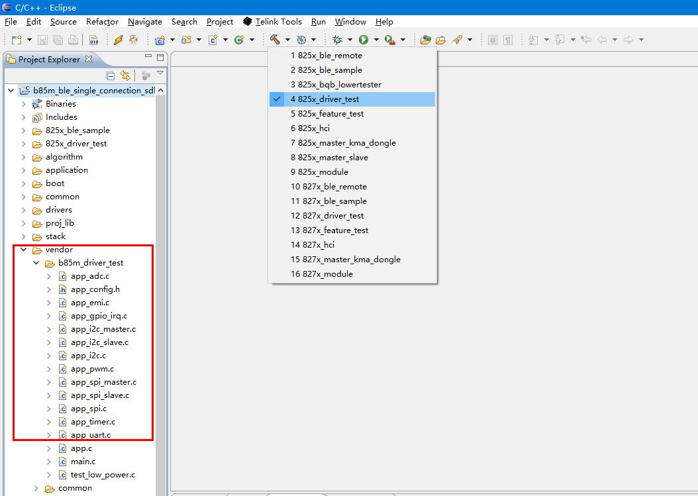Viewport: 698px width, 496px height.
Task: Click the Last Edit Location icon
Action: pos(586,40)
